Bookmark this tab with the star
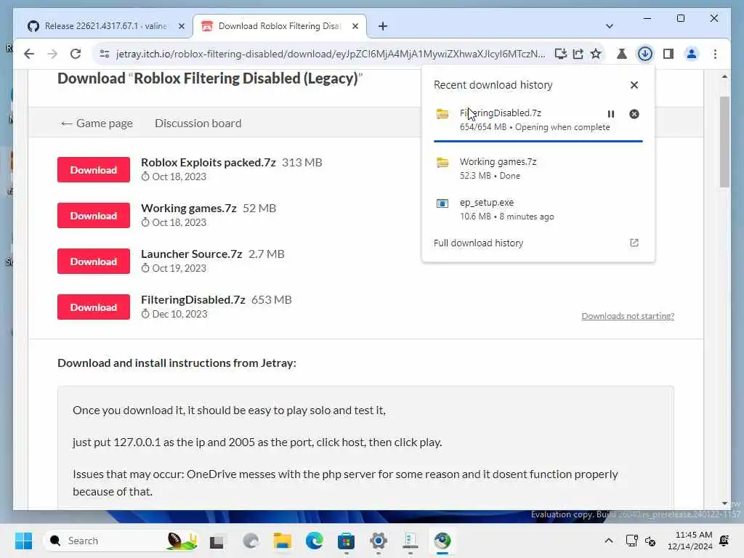Screen dimensions: 744x558 coord(596,54)
